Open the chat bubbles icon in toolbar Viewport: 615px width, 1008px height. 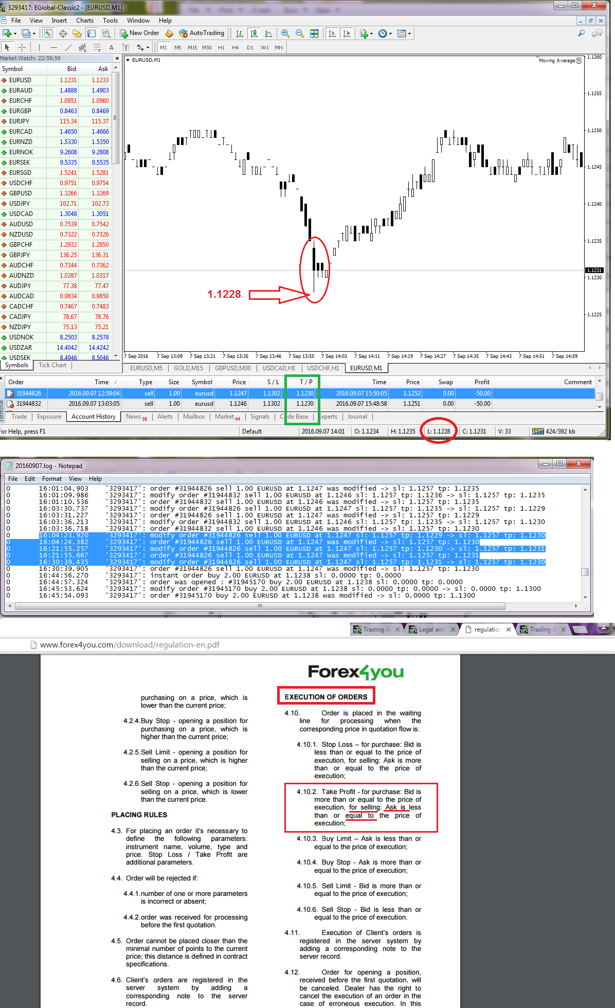pyautogui.click(x=598, y=33)
